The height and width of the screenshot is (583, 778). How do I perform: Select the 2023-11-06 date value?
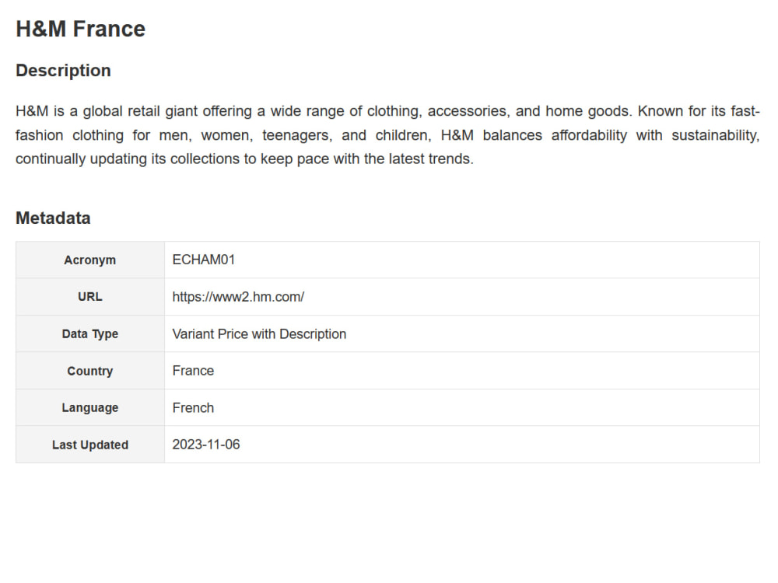[x=206, y=445]
